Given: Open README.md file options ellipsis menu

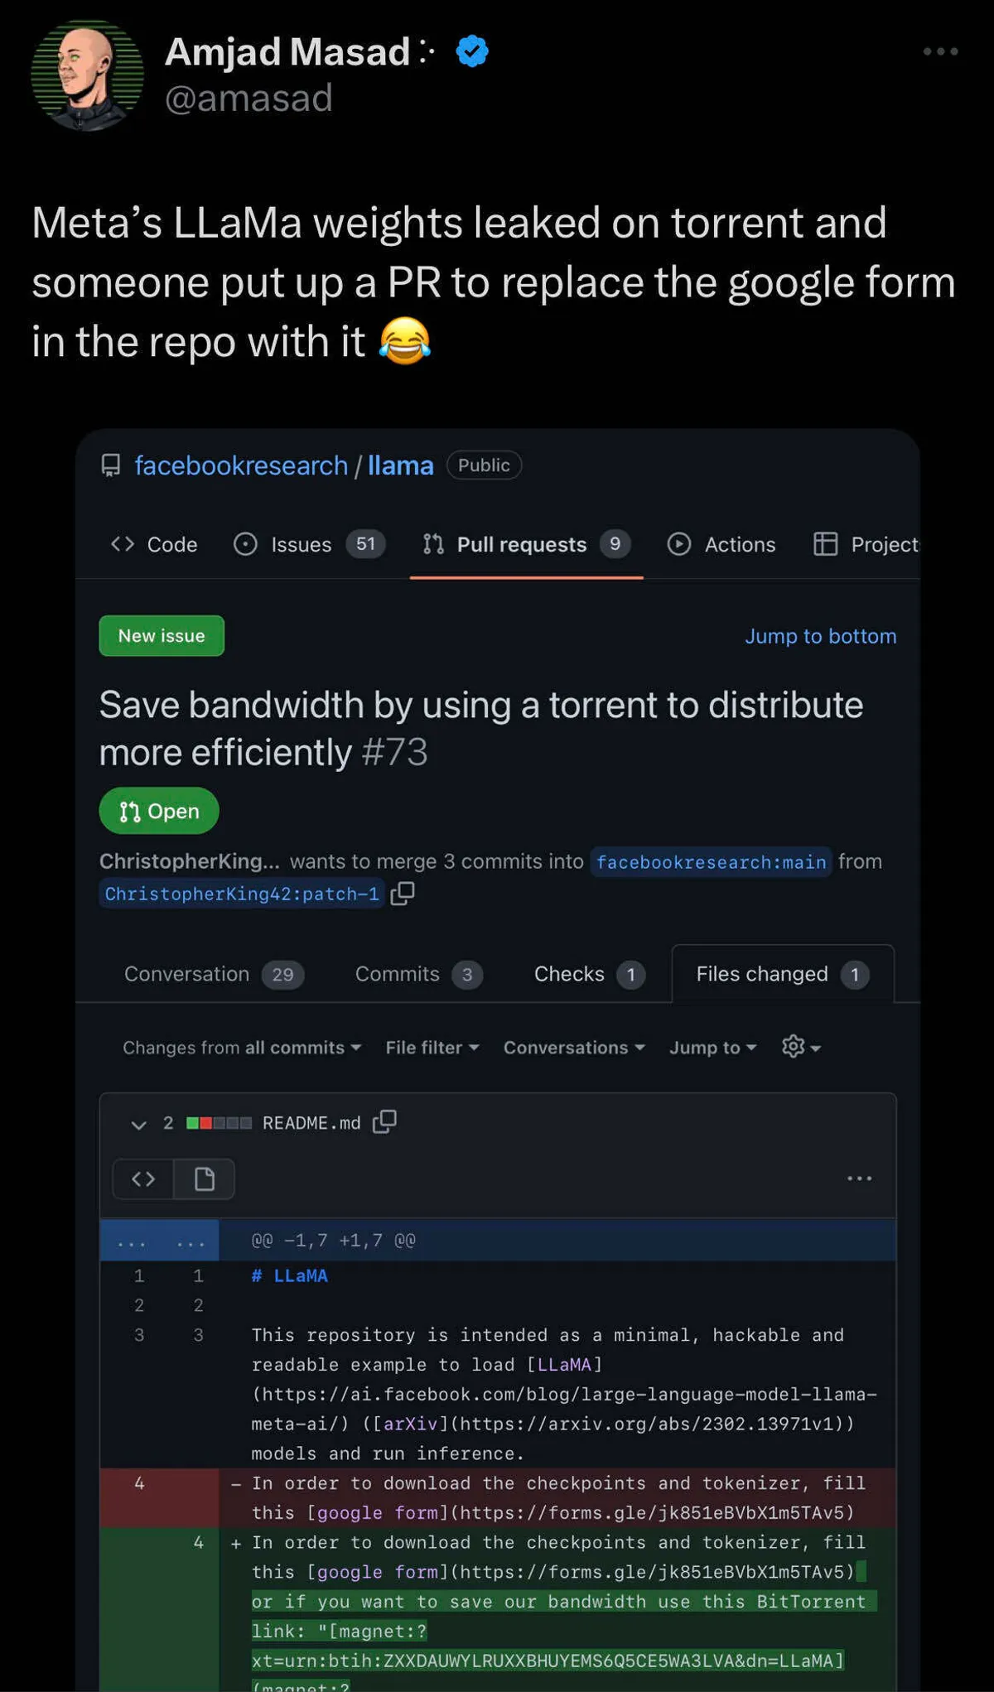Looking at the screenshot, I should [x=859, y=1179].
